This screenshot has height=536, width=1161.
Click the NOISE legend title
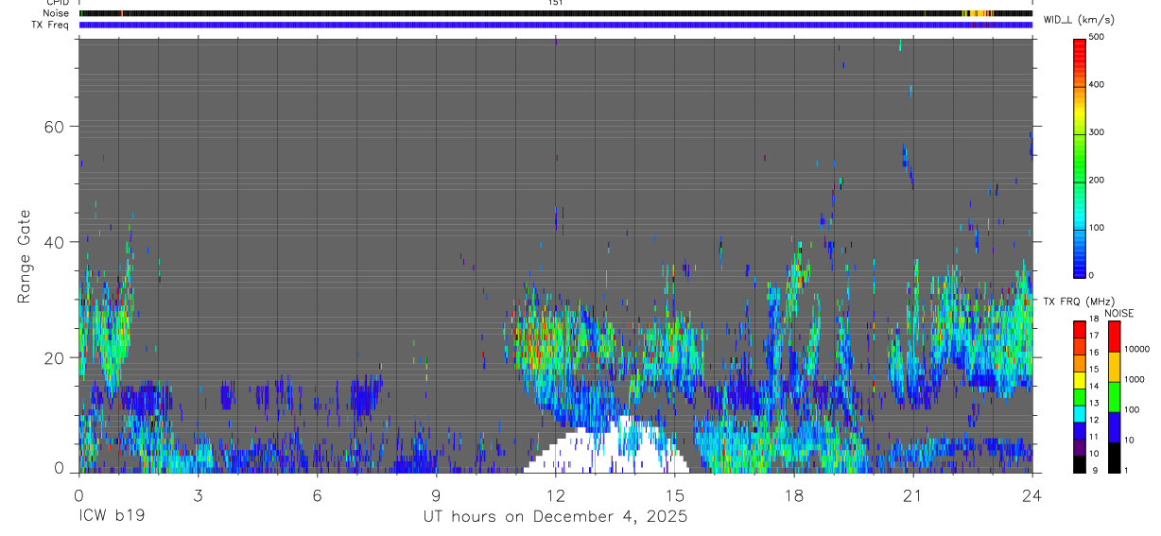[x=1118, y=313]
